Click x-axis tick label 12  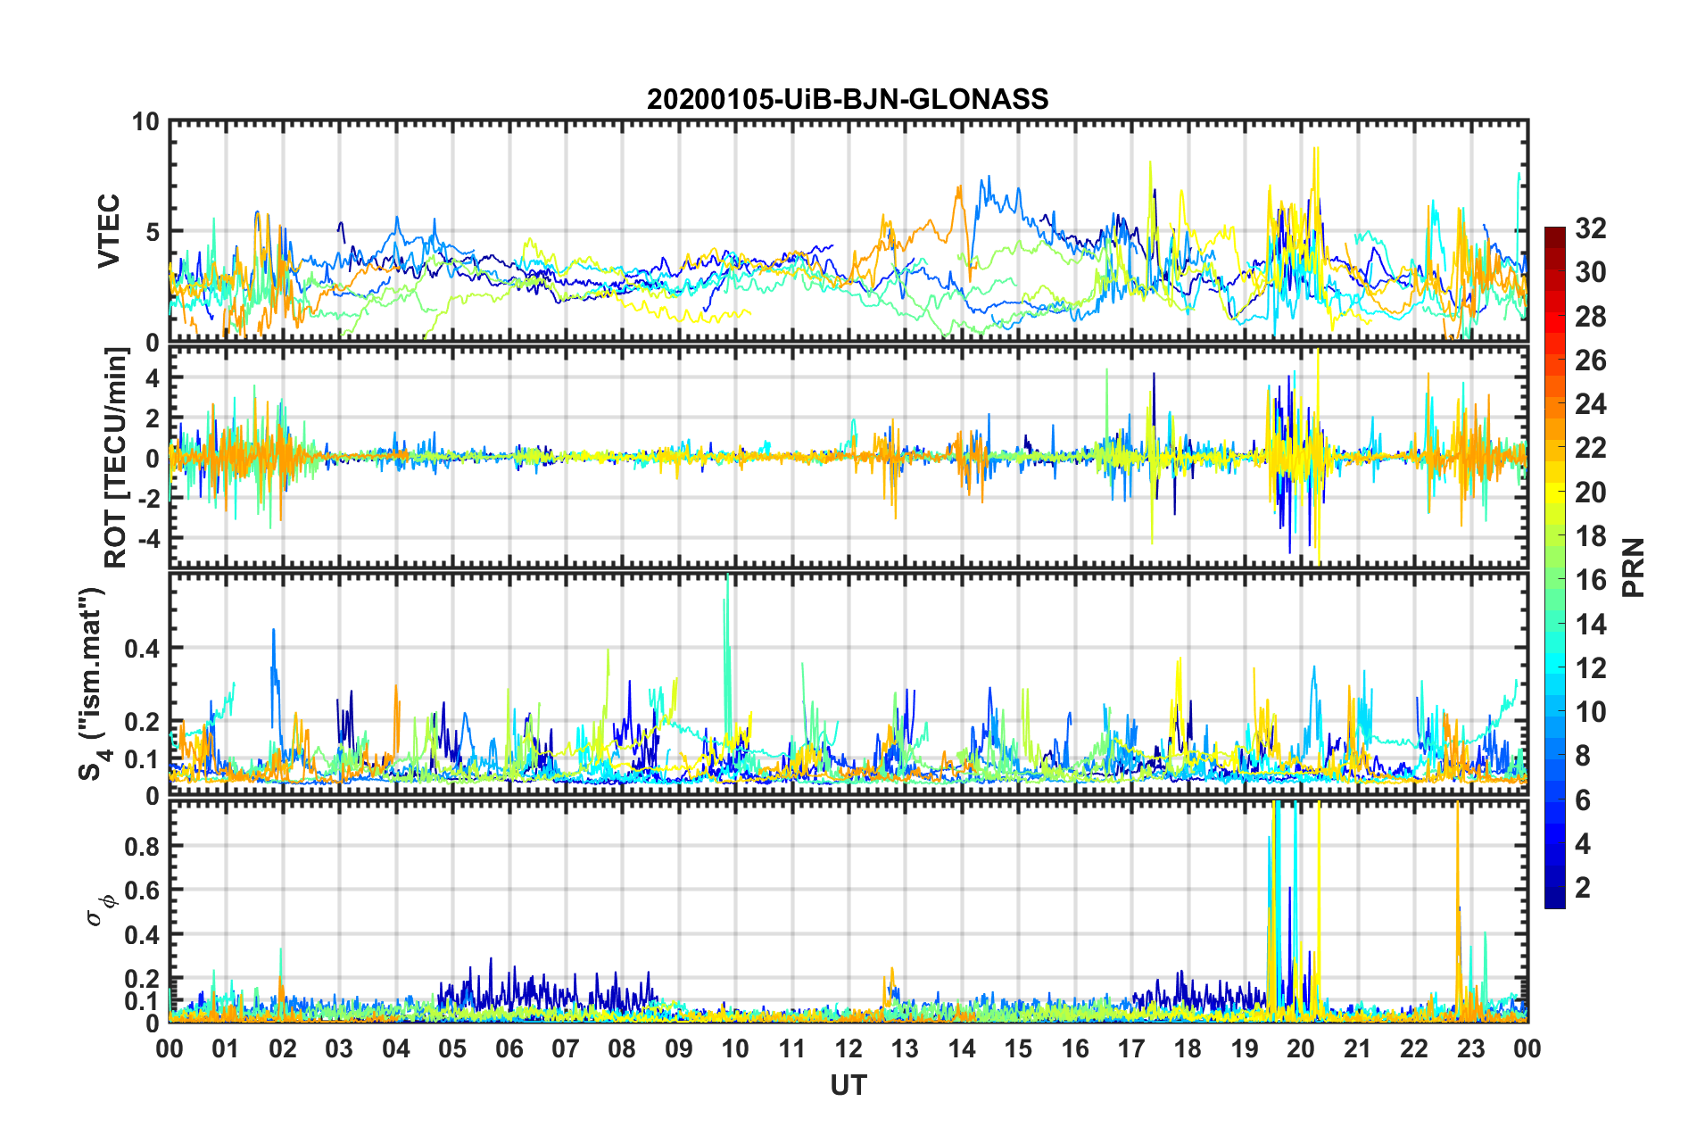click(x=848, y=1048)
